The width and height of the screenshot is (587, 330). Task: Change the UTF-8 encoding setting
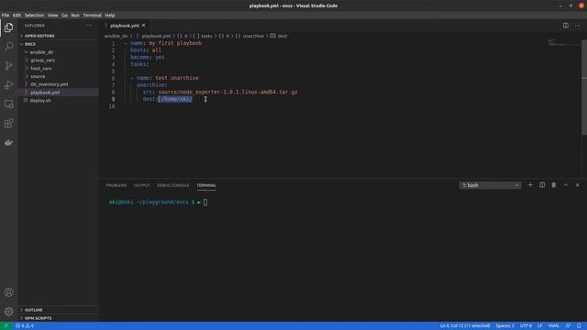click(526, 326)
